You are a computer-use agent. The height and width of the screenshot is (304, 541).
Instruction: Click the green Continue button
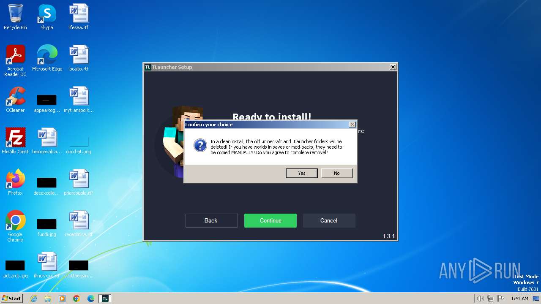click(270, 220)
